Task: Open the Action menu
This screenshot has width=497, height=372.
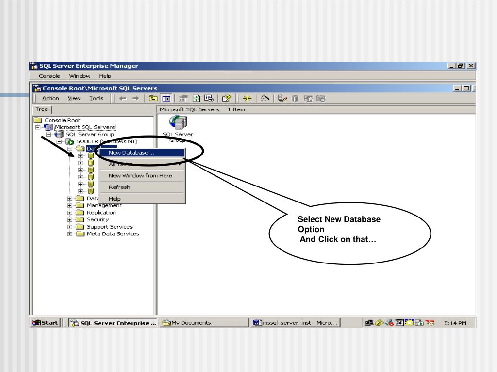Action: 50,99
